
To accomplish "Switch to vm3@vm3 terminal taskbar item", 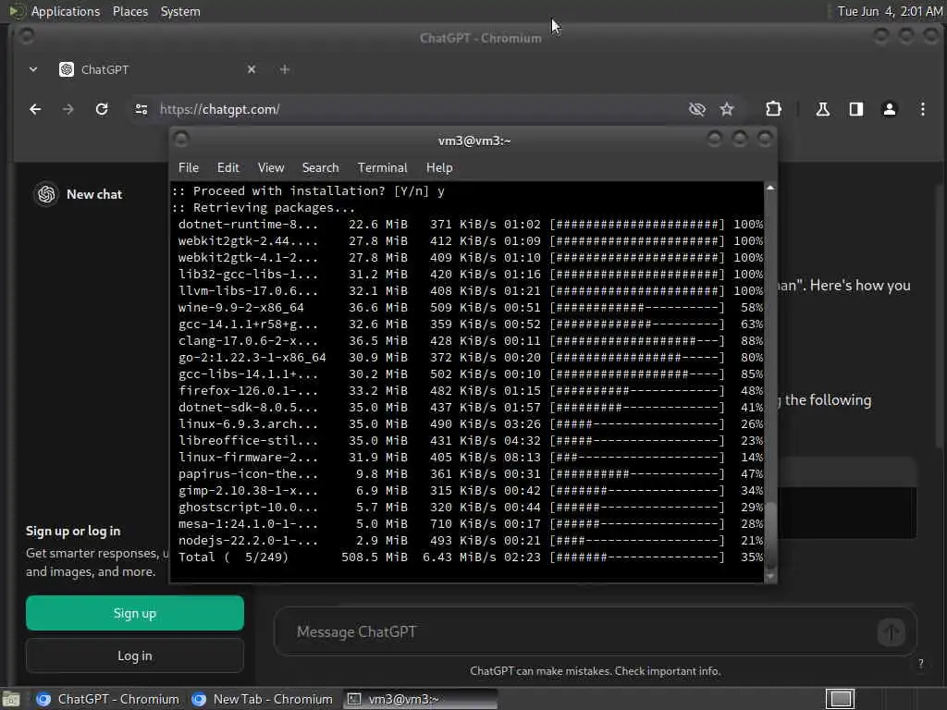I will pyautogui.click(x=421, y=699).
